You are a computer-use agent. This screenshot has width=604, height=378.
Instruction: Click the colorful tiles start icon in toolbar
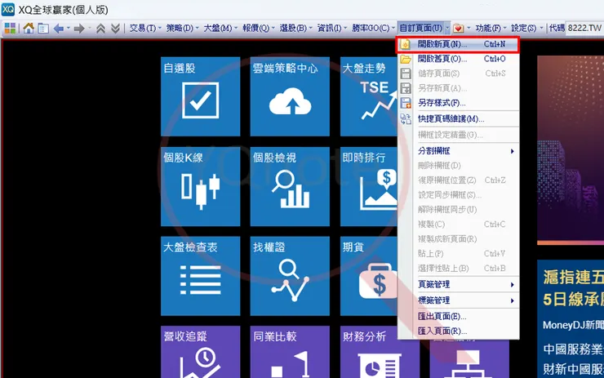coord(10,28)
